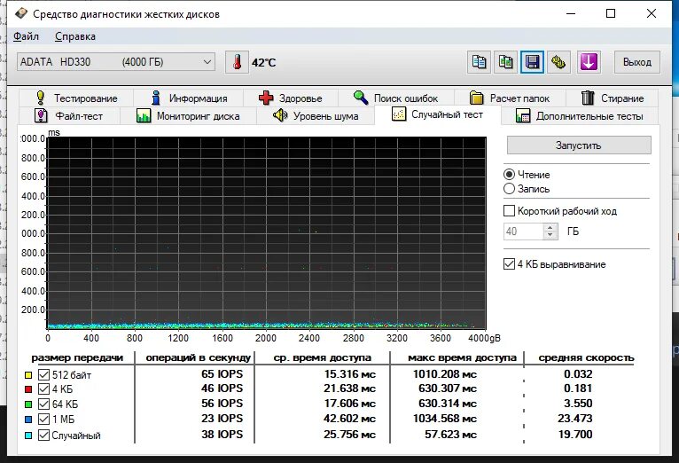Image resolution: width=679 pixels, height=463 pixels.
Task: Click the yellow 512 байт color swatch
Action: [28, 375]
